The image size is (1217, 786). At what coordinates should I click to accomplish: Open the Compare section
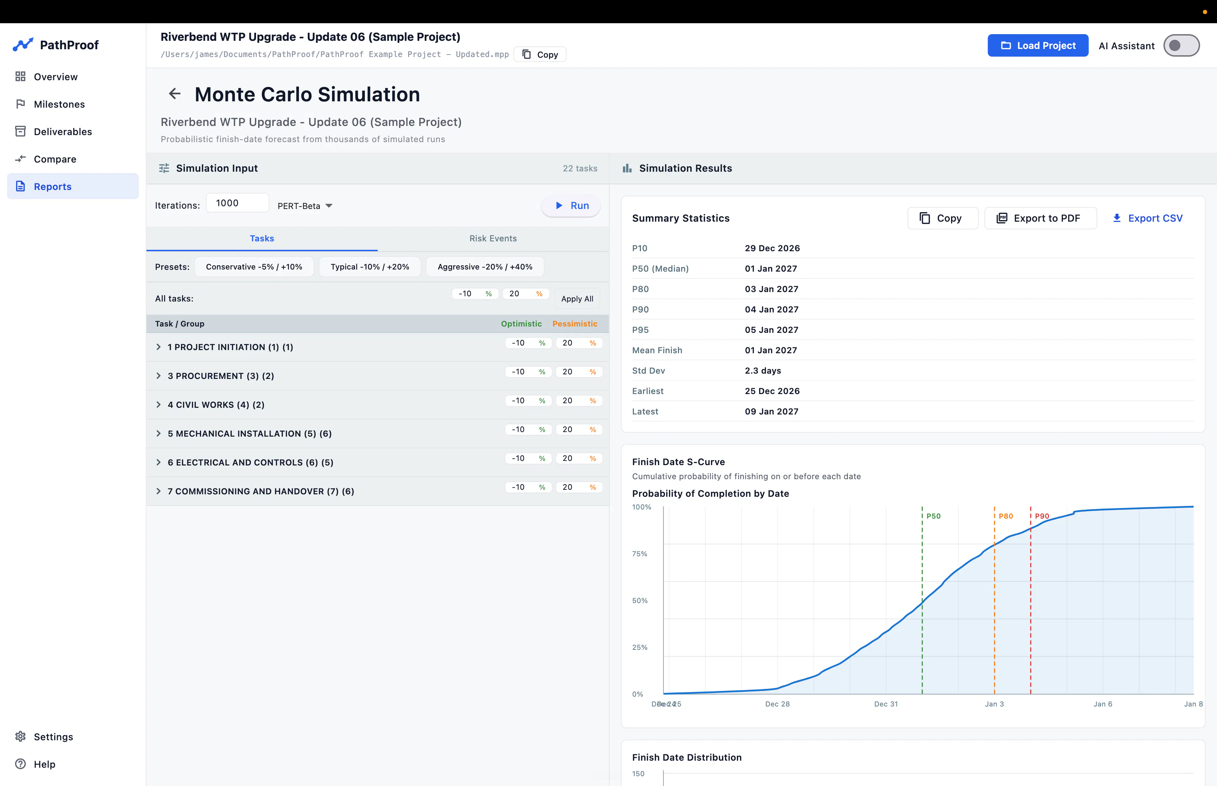tap(73, 159)
